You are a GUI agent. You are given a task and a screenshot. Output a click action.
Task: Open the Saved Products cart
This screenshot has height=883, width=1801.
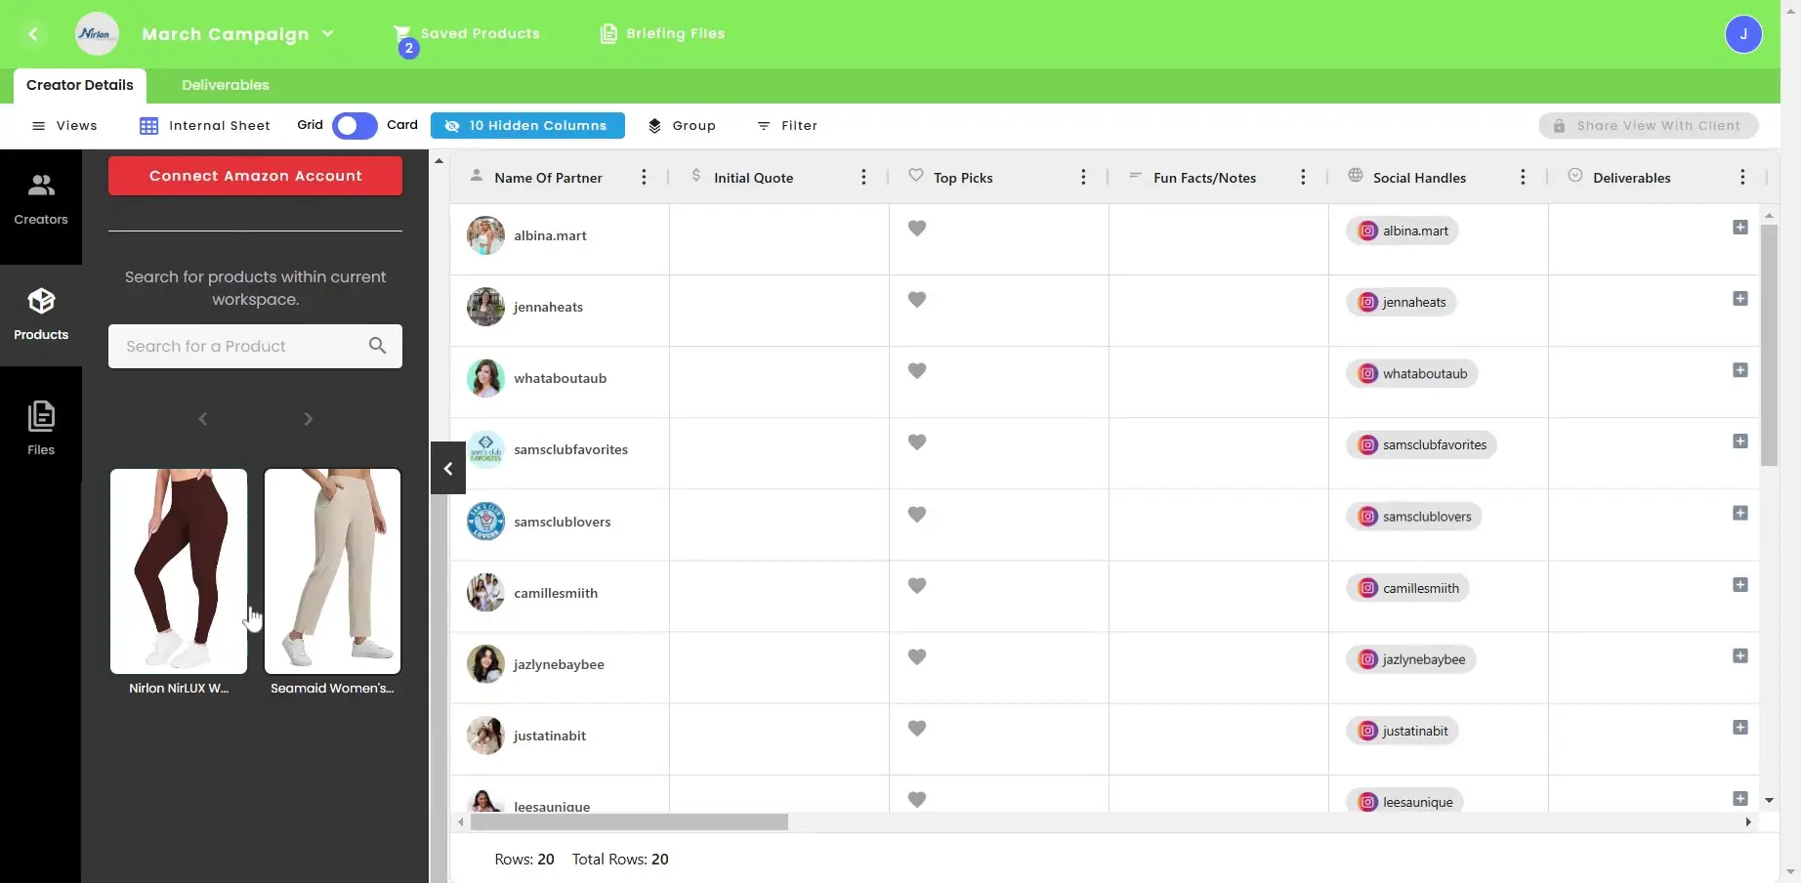coord(467,33)
